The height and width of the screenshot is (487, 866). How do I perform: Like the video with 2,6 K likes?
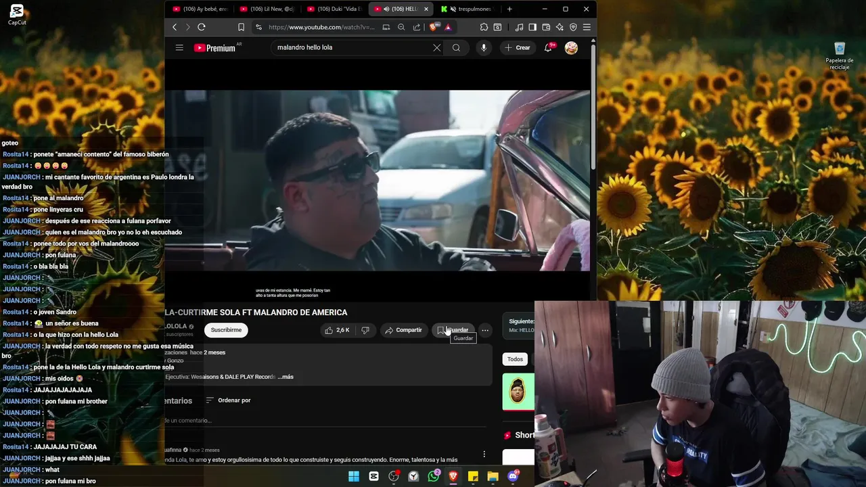(337, 330)
